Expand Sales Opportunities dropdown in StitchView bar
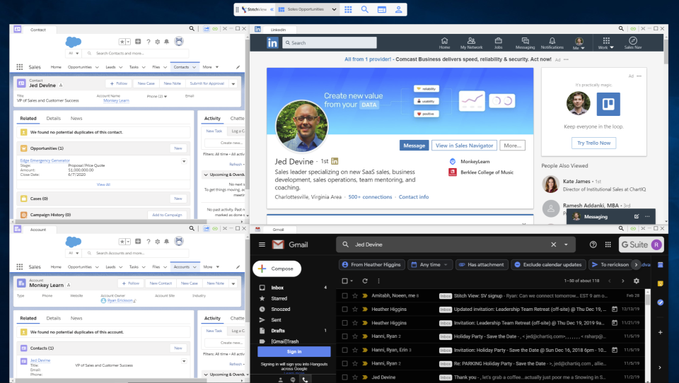This screenshot has width=679, height=383. pos(334,9)
